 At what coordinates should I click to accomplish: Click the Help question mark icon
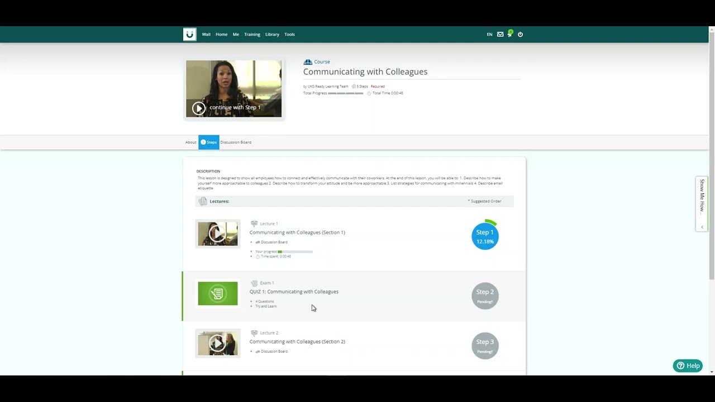coord(680,365)
